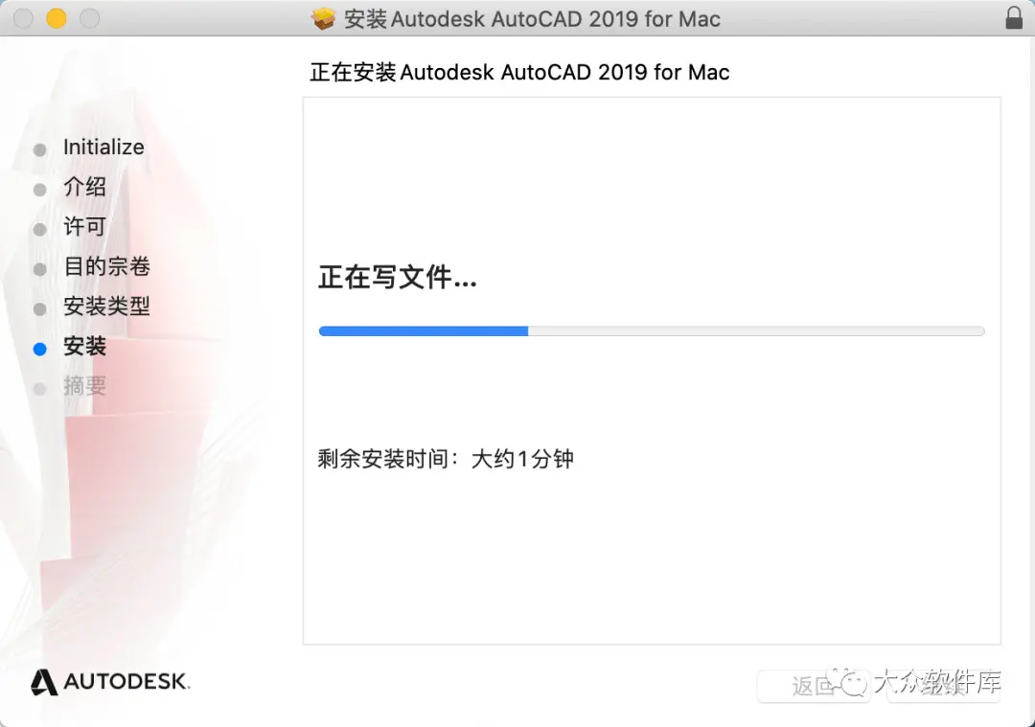The width and height of the screenshot is (1035, 727).
Task: Click the blue bullet beside 安装 step
Action: tap(39, 349)
